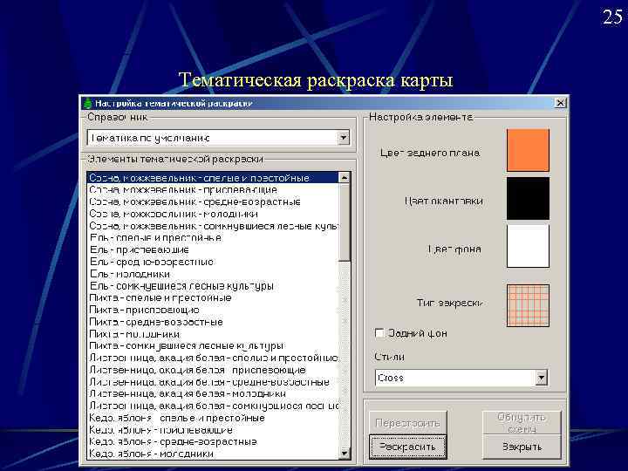Select Ель - приспевающие row
Image resolution: width=628 pixels, height=471 pixels.
point(213,250)
